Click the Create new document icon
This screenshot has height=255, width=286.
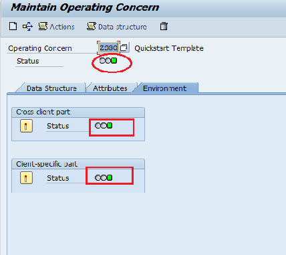pos(13,26)
